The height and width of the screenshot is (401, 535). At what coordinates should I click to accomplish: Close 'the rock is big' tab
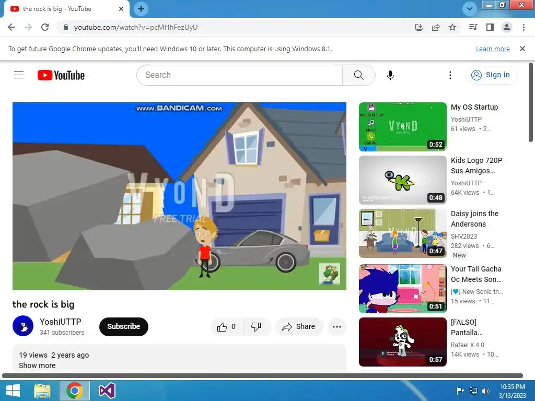tap(121, 9)
